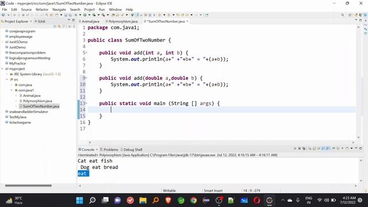
Task: Open the Debug button dropdown arrow
Action: (80, 15)
